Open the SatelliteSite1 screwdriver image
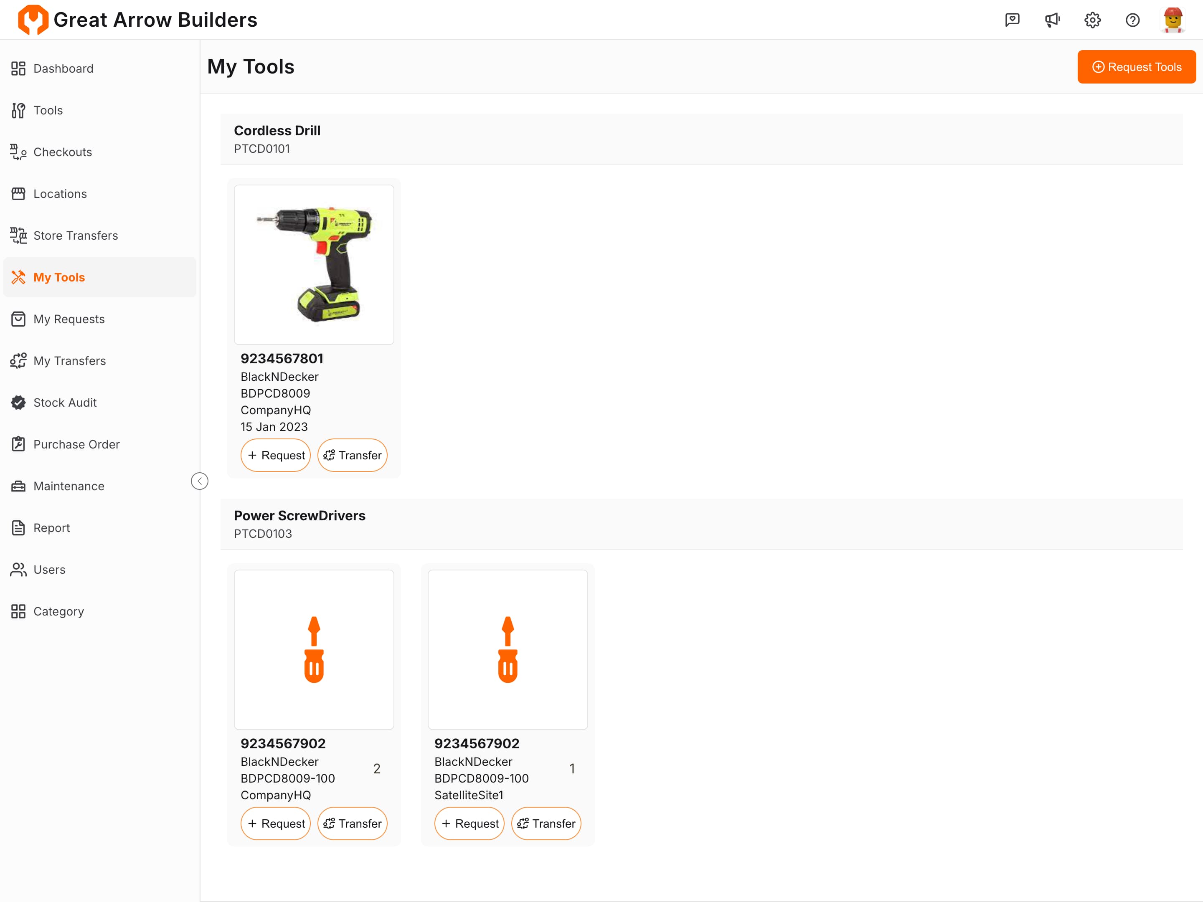This screenshot has width=1203, height=902. click(x=508, y=650)
